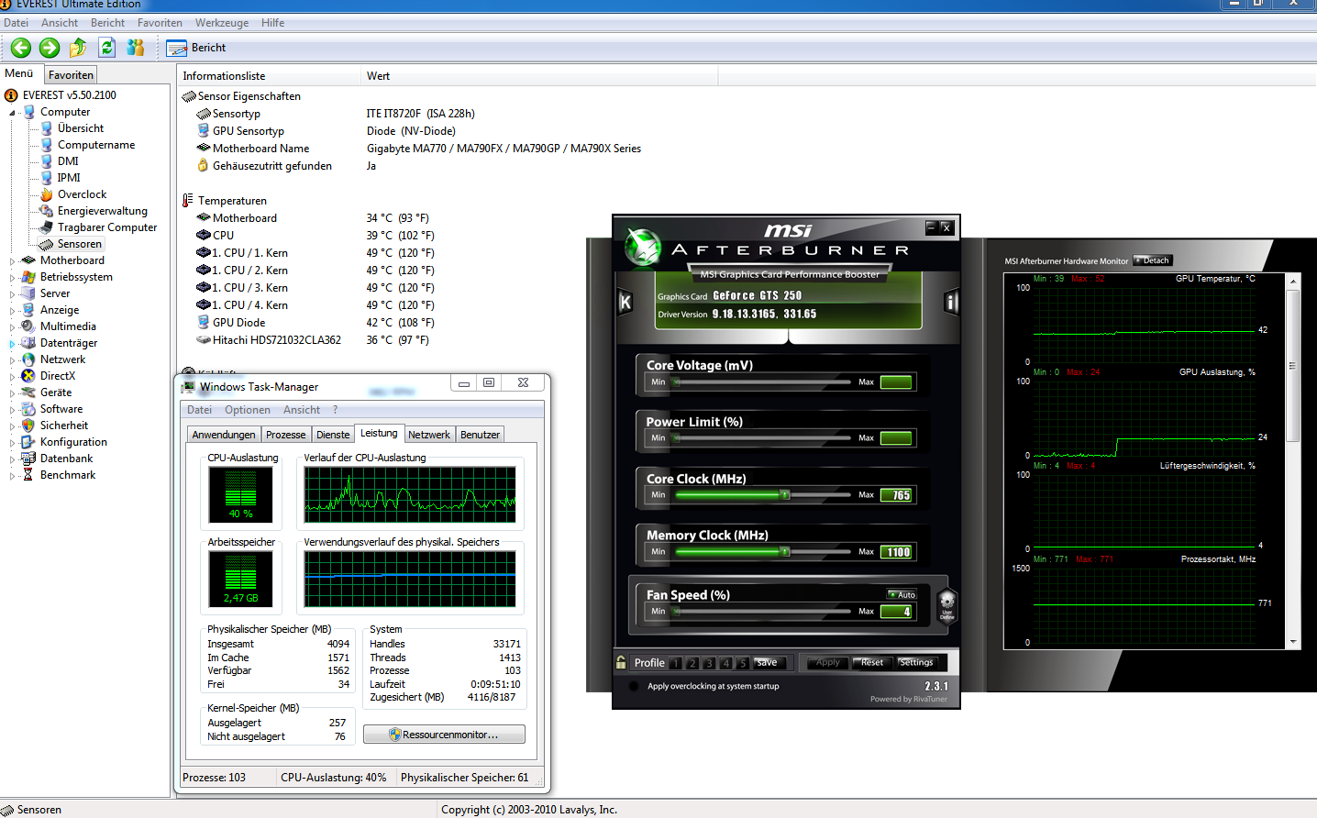Viewport: 1317px width, 818px height.
Task: Click the User Define fan gear icon
Action: 947,605
